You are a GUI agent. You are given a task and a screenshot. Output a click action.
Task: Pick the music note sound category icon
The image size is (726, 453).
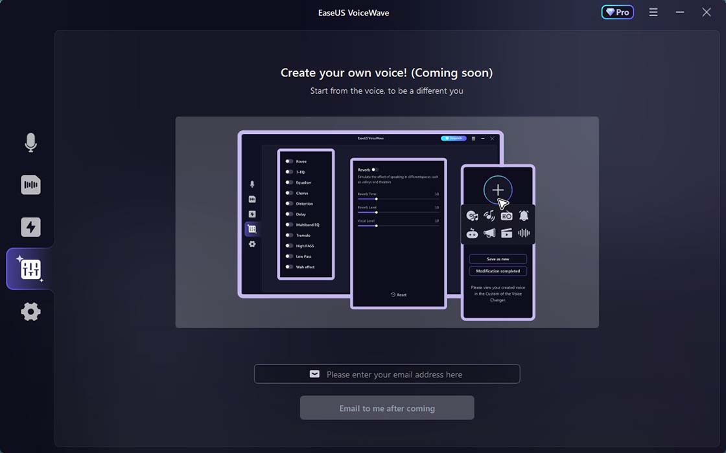click(489, 216)
